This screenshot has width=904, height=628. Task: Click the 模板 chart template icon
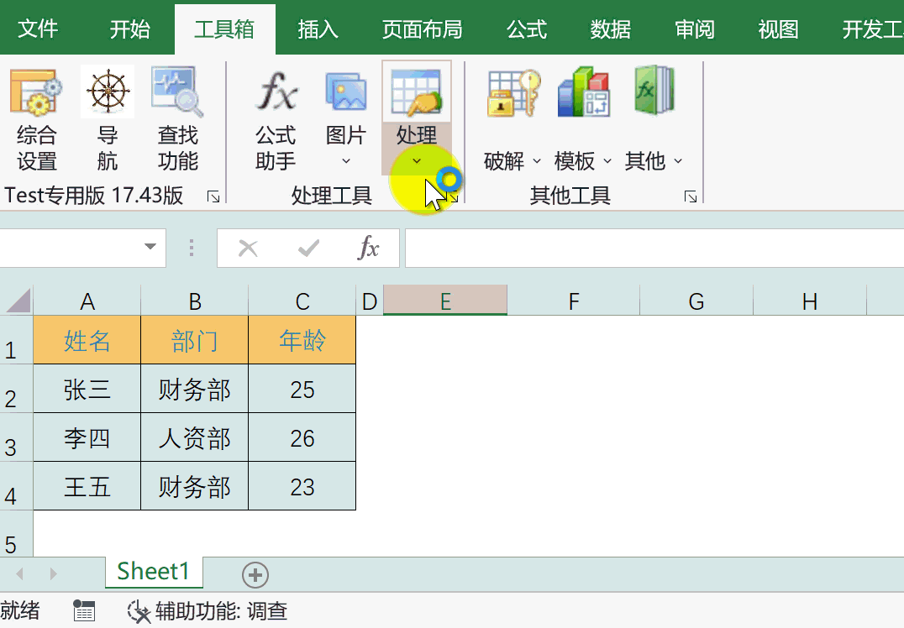click(583, 92)
